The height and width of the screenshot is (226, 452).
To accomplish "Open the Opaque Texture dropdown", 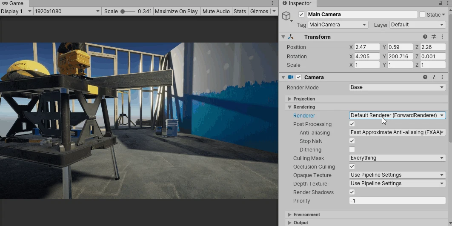I will tap(398, 175).
